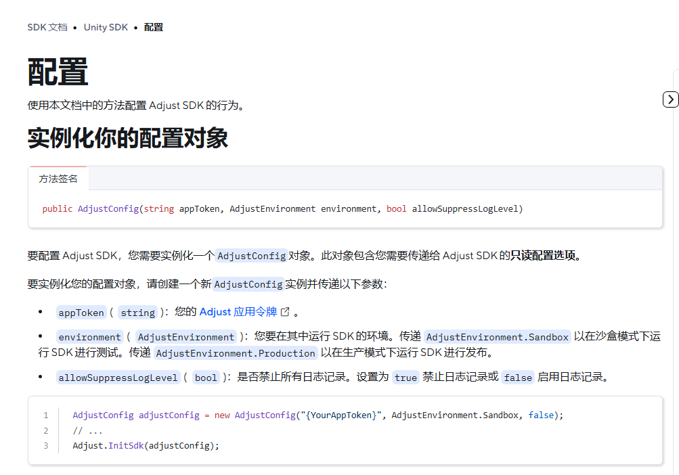Click the Adjust.InitSdk(adjustConfig) code line
Image resolution: width=679 pixels, height=475 pixels.
coord(146,445)
